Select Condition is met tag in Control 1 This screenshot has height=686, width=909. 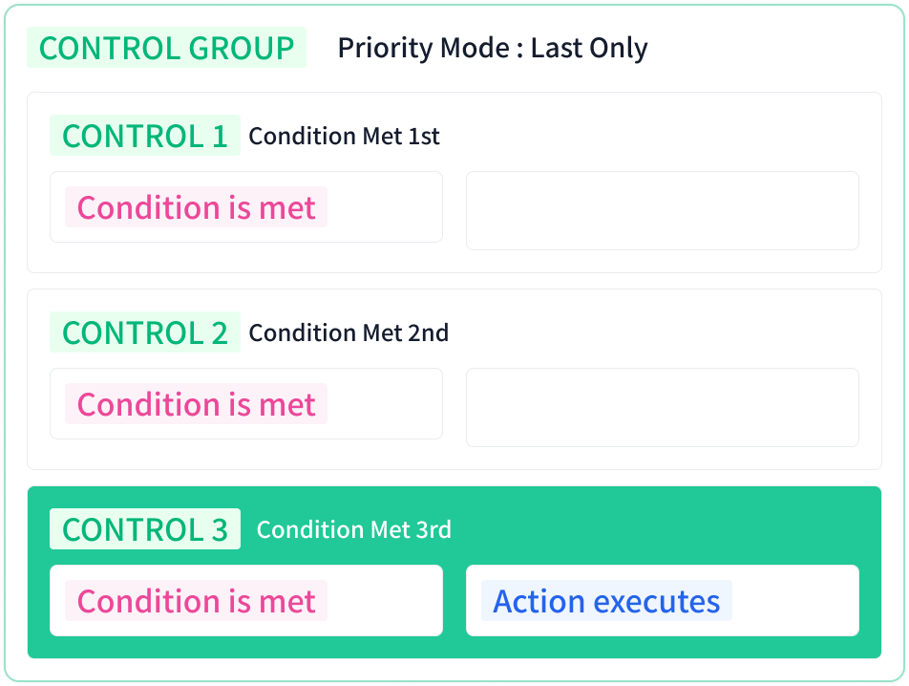[x=196, y=207]
